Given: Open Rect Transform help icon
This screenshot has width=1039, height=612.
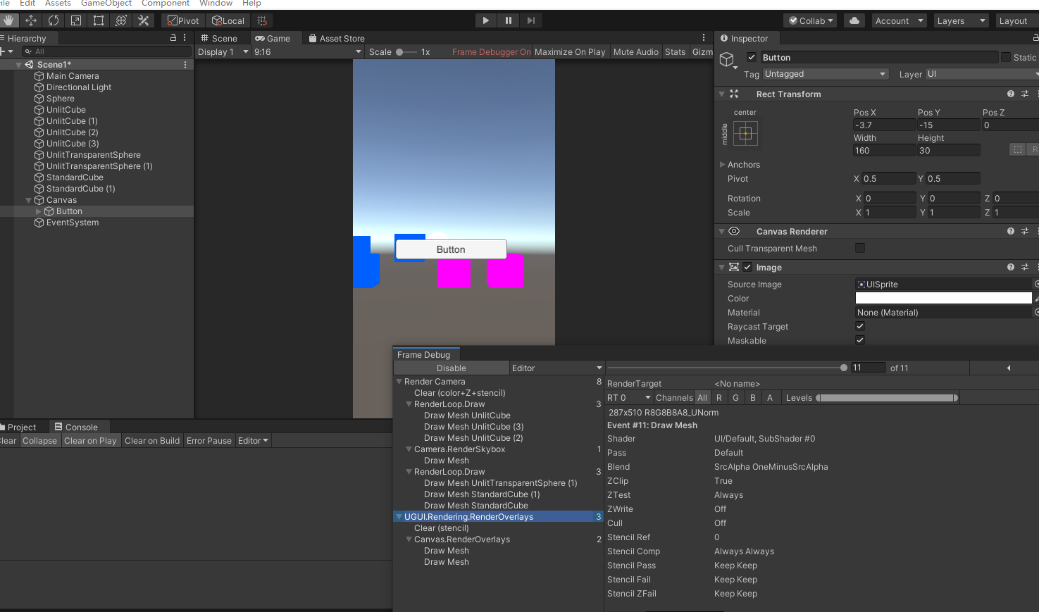Looking at the screenshot, I should click(1011, 94).
